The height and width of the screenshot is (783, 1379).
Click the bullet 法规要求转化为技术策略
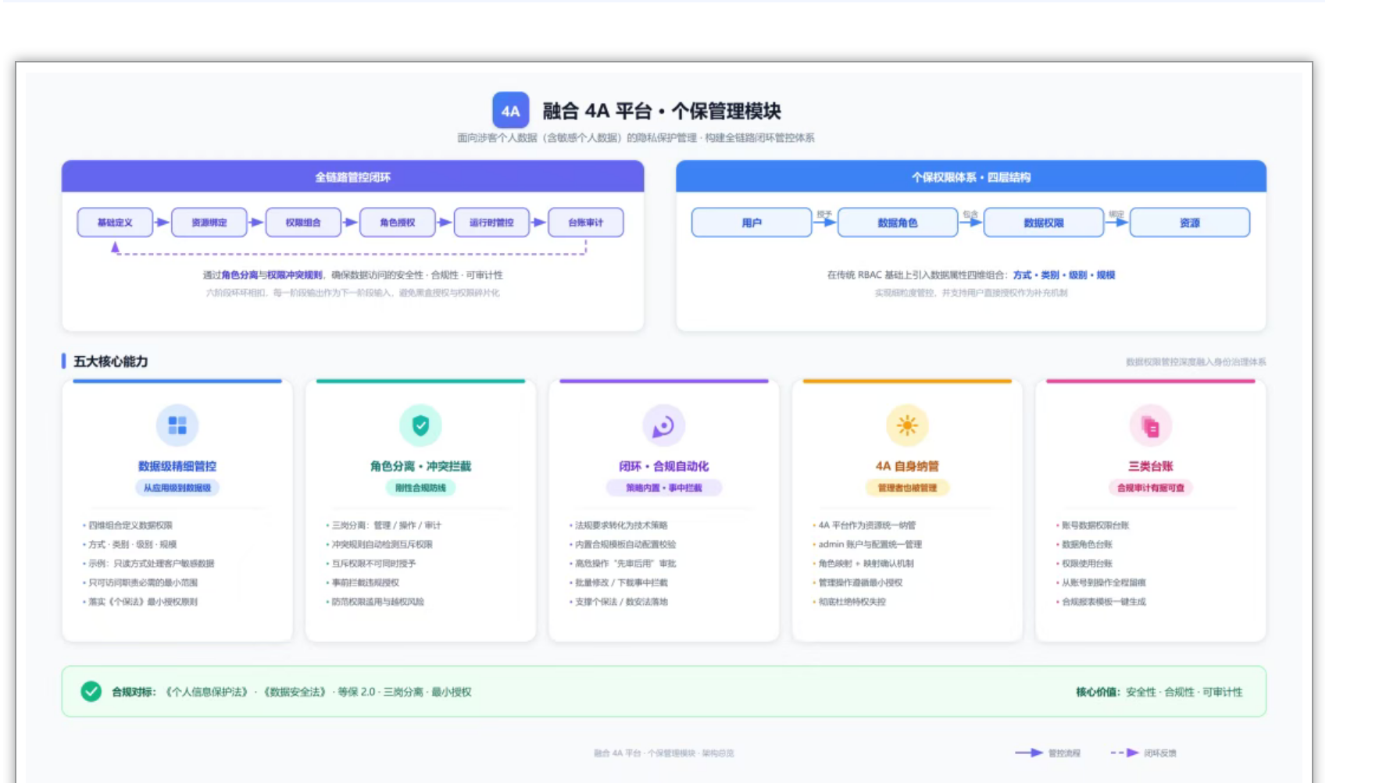pyautogui.click(x=621, y=525)
